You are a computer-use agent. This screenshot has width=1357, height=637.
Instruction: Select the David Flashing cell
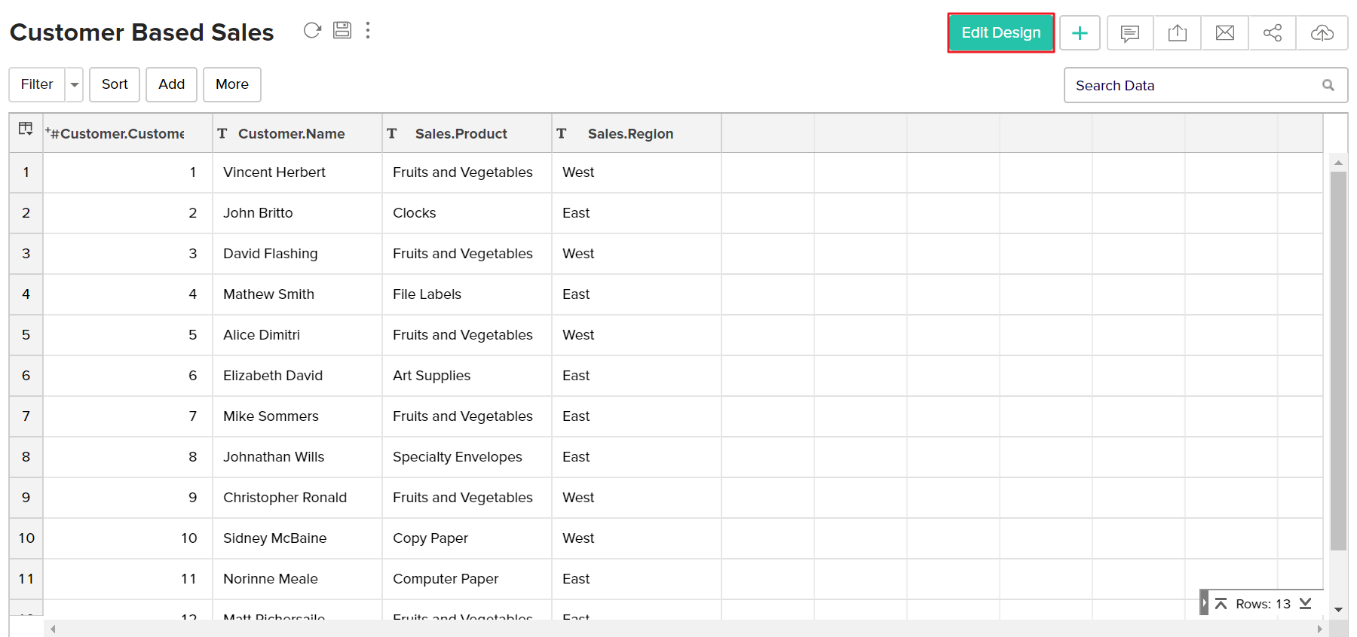tap(298, 254)
